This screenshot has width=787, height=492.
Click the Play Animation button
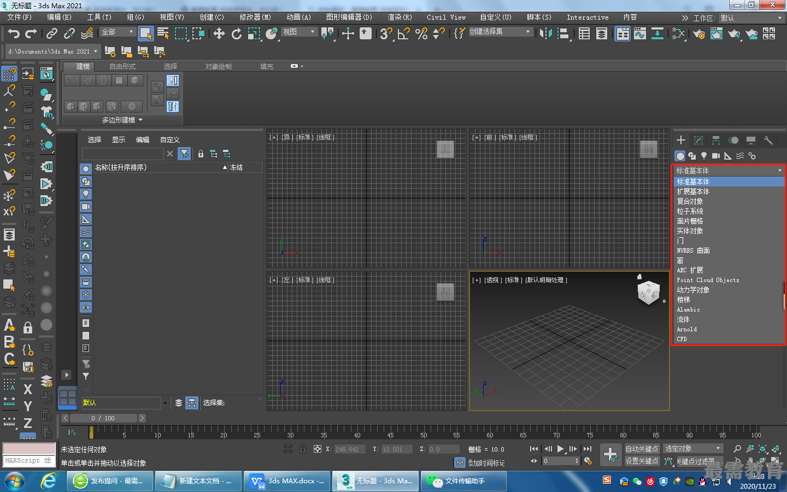(x=560, y=449)
